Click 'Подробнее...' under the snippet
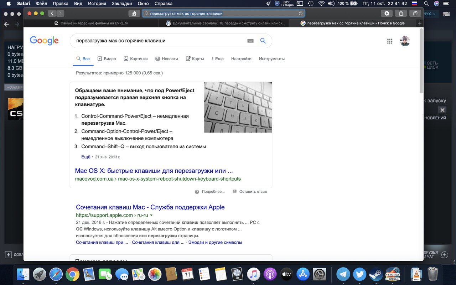Screen dimensions: 456x285 [210, 192]
